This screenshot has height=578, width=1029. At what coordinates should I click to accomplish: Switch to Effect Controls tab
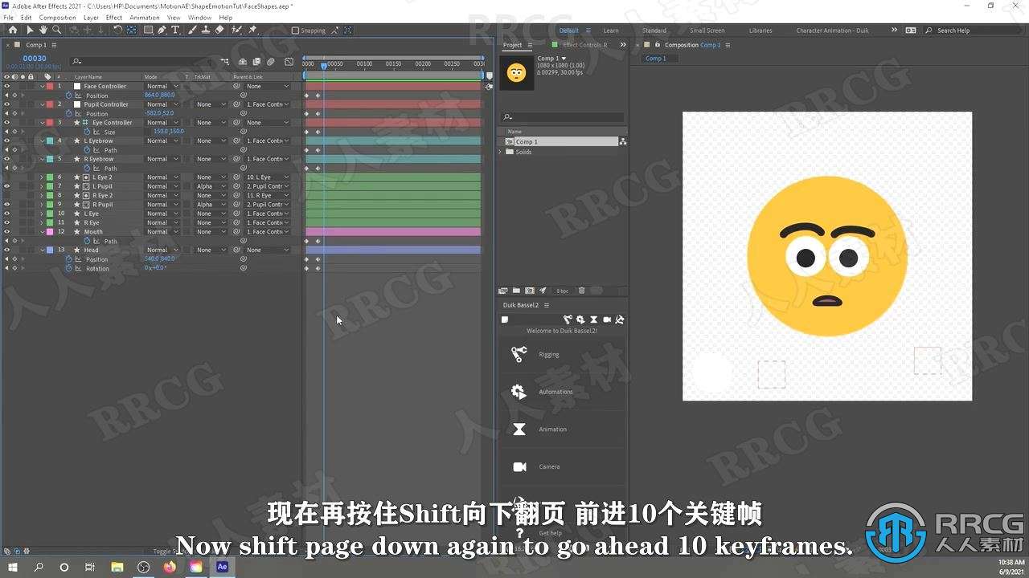pos(584,45)
